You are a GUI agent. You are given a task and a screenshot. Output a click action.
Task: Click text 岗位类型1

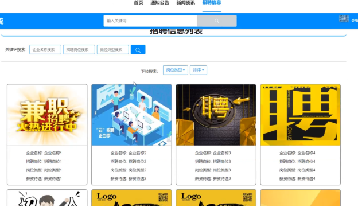point(53,170)
